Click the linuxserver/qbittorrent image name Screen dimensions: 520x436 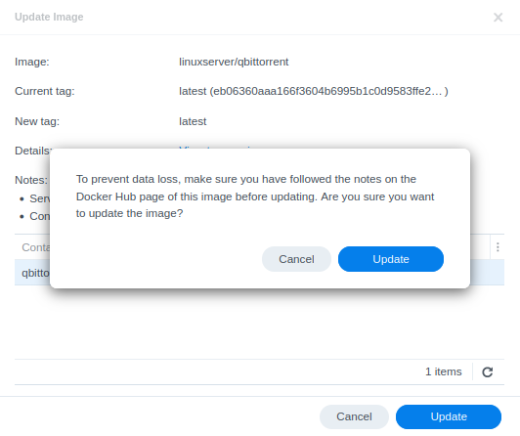coord(234,62)
